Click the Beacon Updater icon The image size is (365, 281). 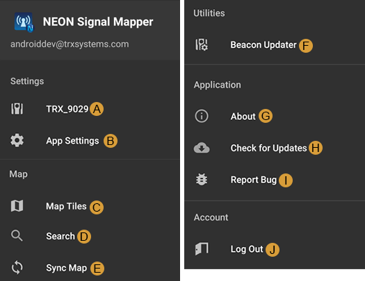[x=202, y=44]
